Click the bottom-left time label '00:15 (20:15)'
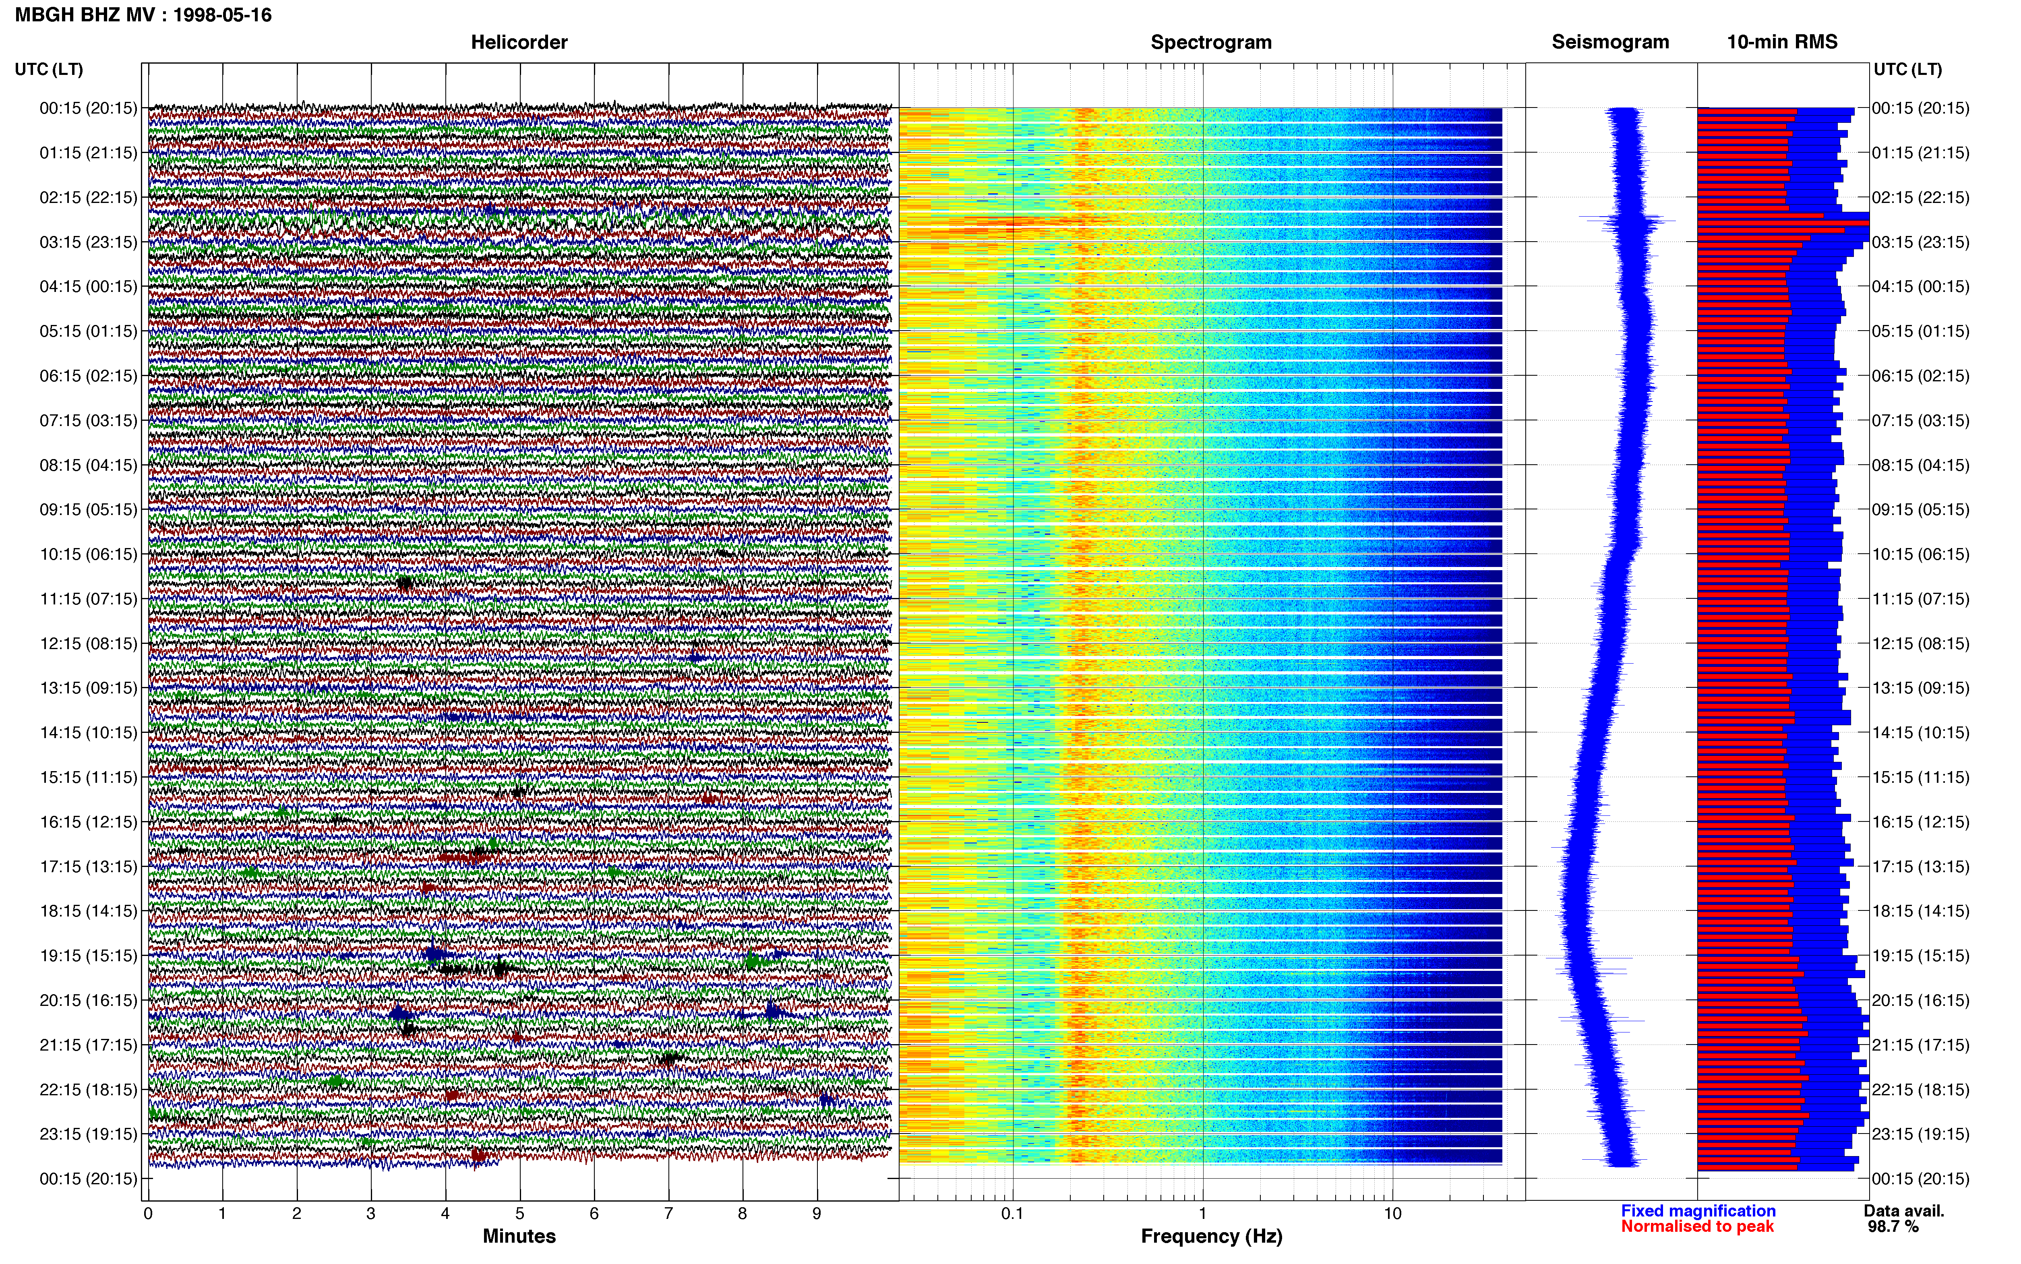 pos(89,1179)
